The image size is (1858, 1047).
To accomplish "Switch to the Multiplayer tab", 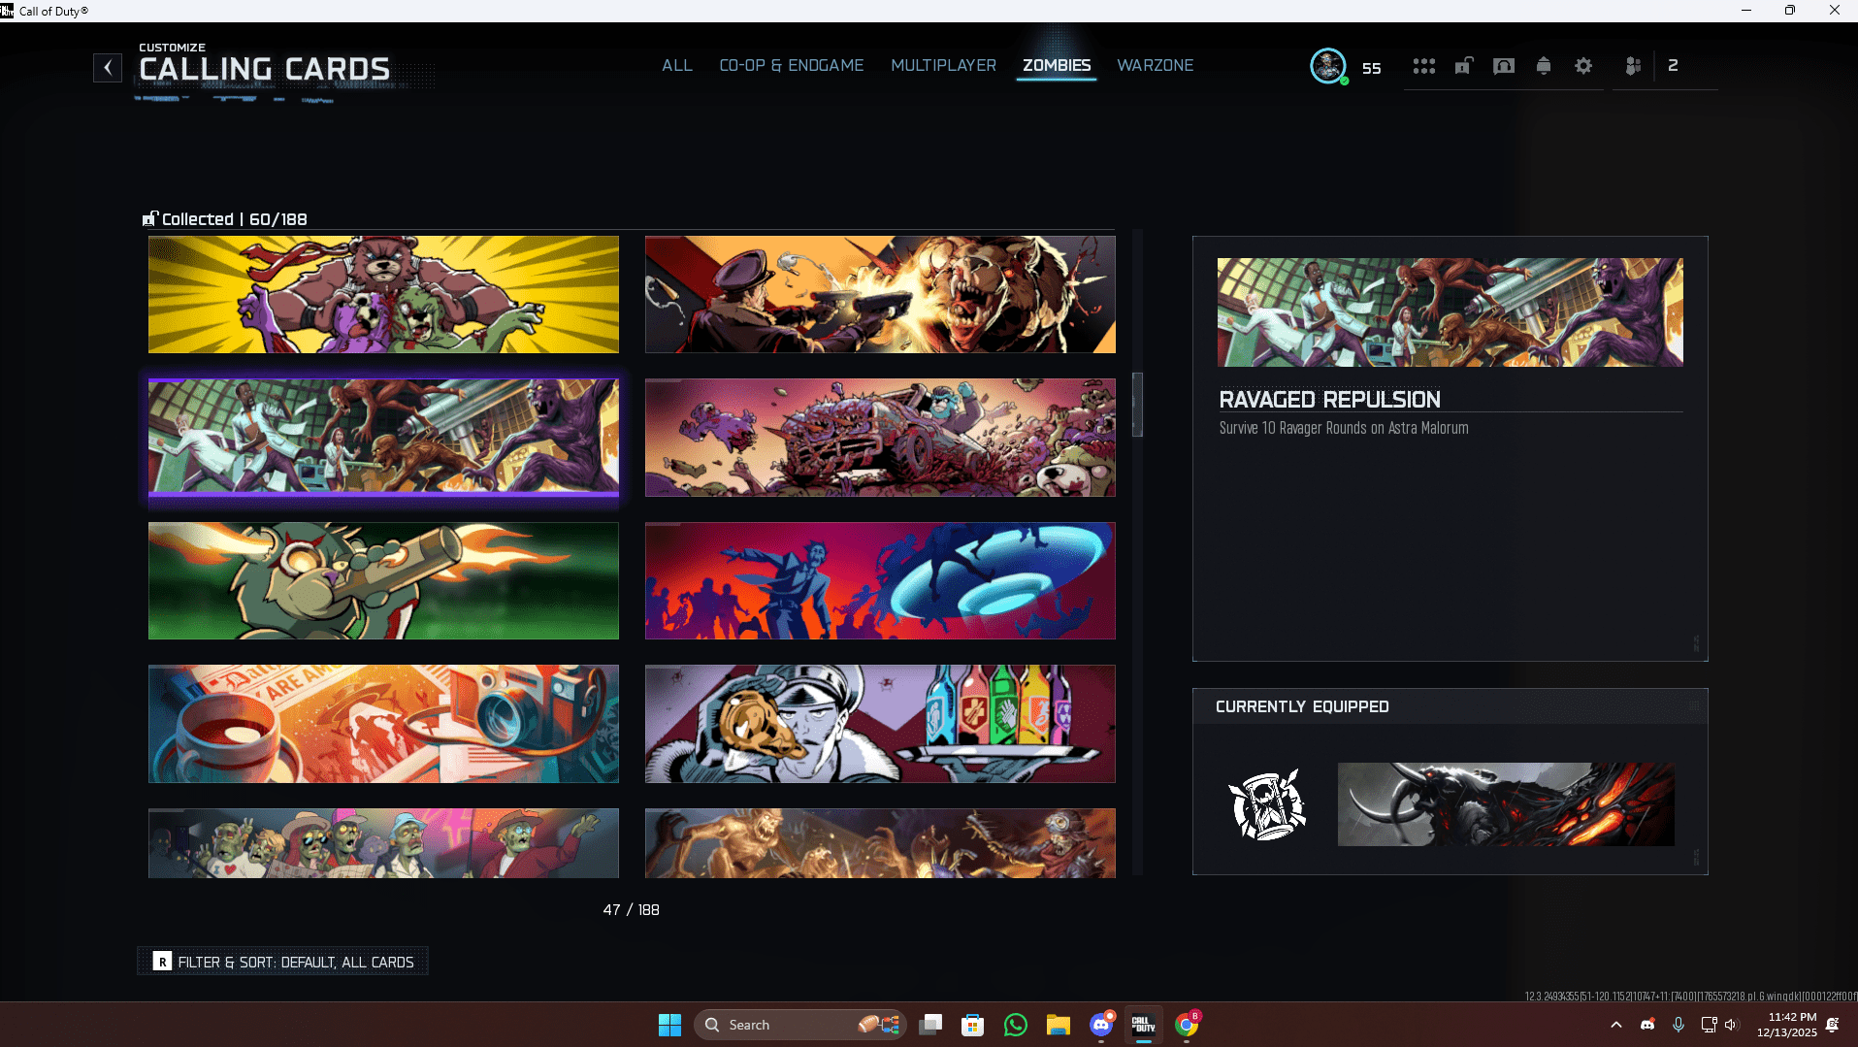I will [943, 66].
